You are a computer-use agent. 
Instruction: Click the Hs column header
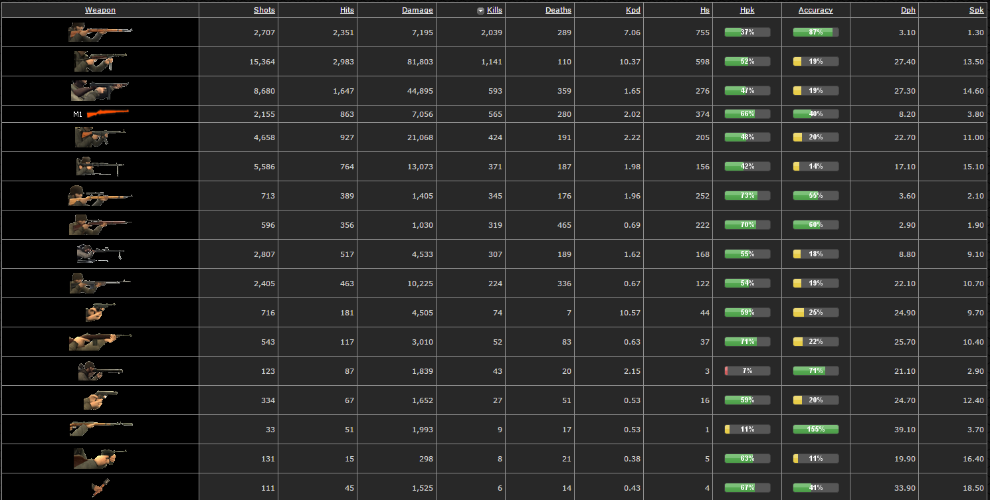click(704, 10)
